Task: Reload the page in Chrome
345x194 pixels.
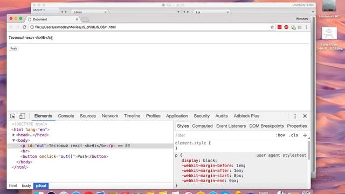Action: click(24, 27)
